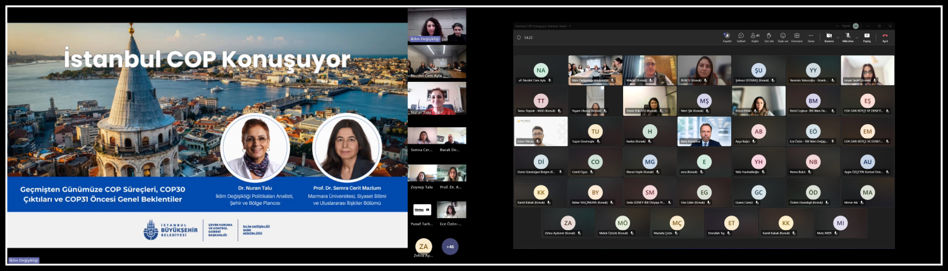Select the EŞ avatar tile

click(x=868, y=101)
